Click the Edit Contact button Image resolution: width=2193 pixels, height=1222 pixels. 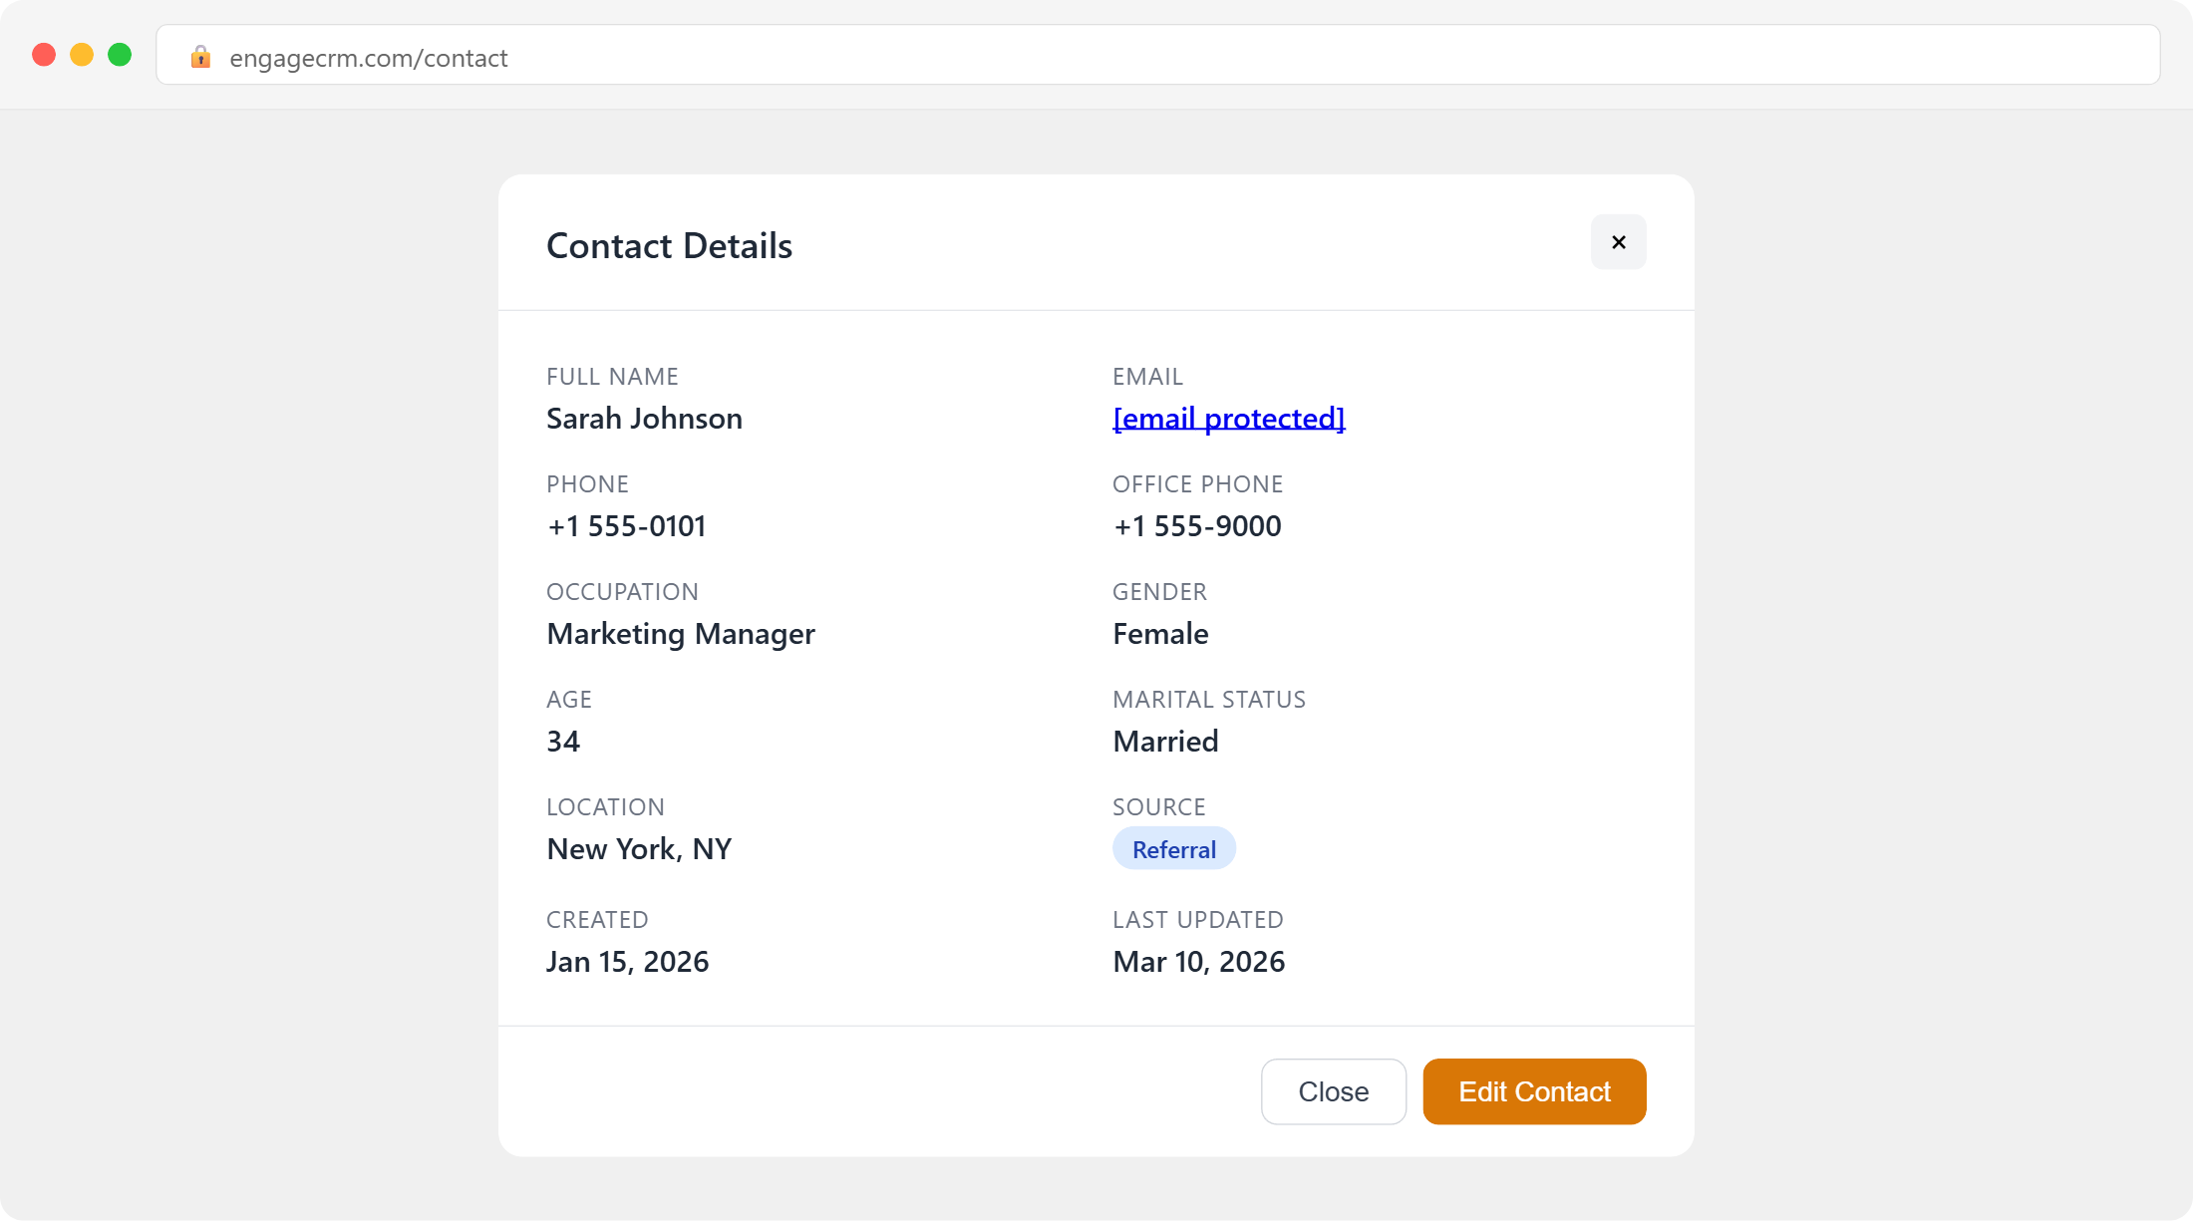[1533, 1091]
